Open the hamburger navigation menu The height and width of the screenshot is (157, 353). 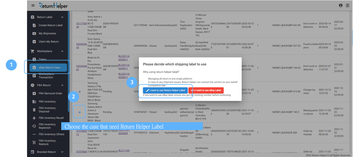(x=33, y=5)
